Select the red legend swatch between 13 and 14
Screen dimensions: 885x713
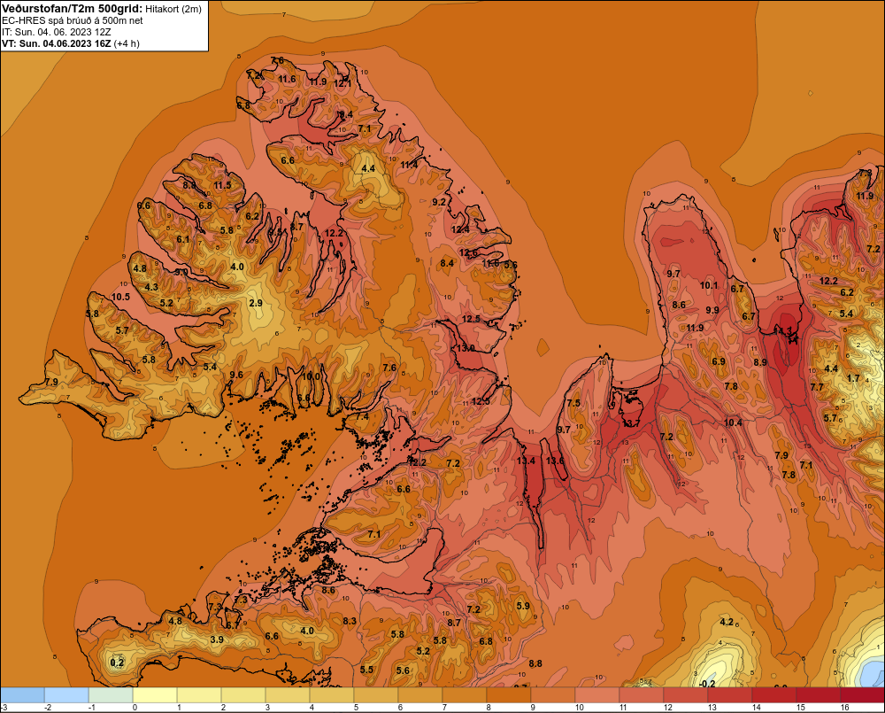[x=731, y=695]
